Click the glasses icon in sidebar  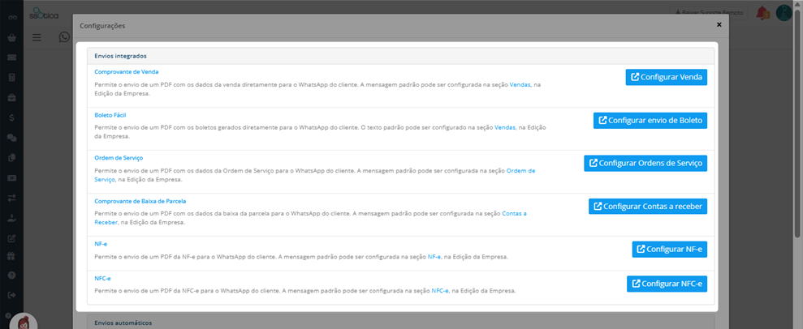(12, 17)
